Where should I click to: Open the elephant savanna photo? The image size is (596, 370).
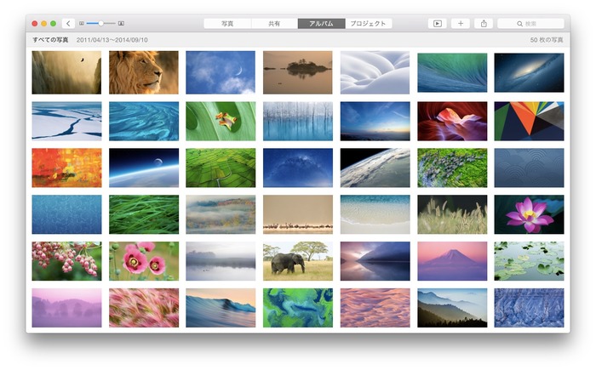298,261
